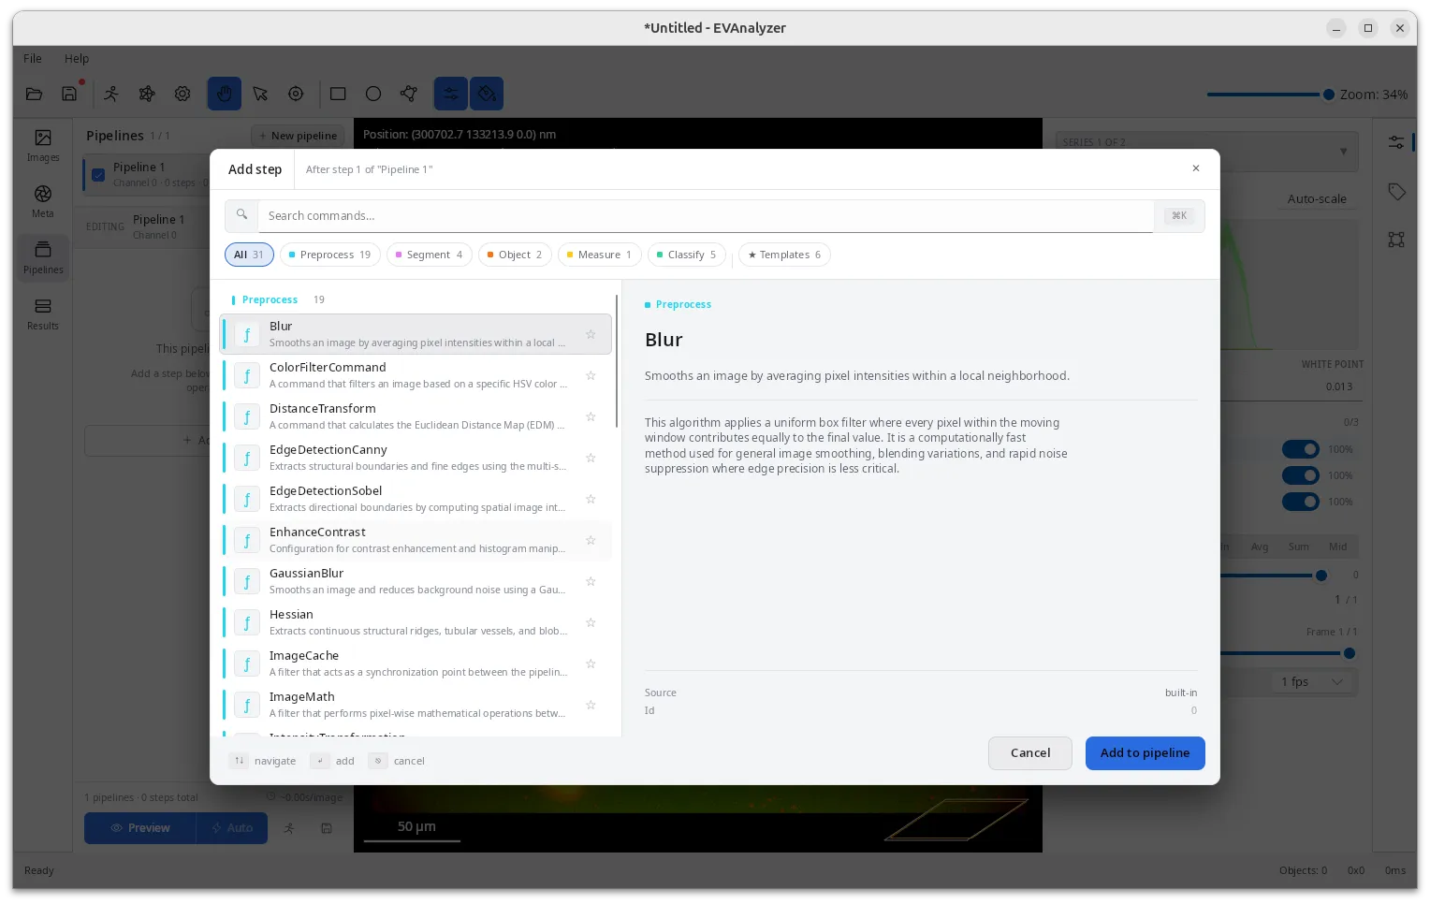The width and height of the screenshot is (1430, 904).
Task: Toggle the third 100% channel switch
Action: pyautogui.click(x=1301, y=502)
